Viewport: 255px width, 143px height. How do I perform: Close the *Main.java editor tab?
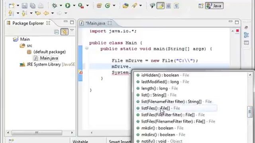[x=110, y=23]
